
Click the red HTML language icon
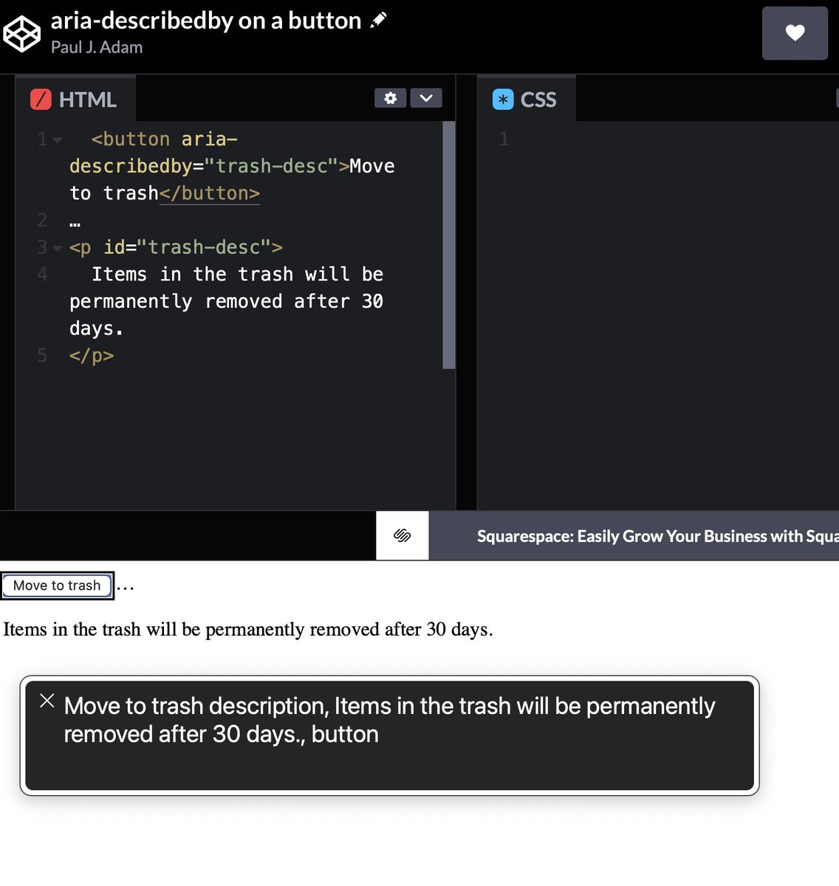pyautogui.click(x=41, y=98)
